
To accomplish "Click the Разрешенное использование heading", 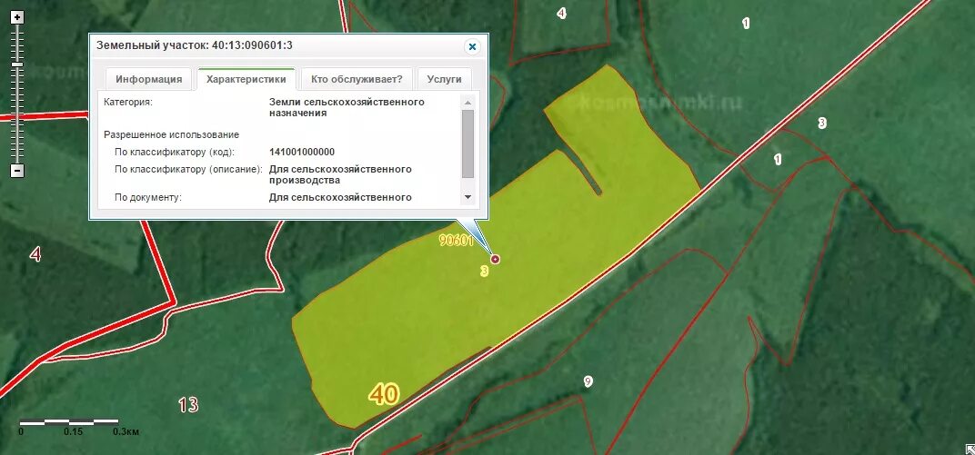I will click(172, 134).
